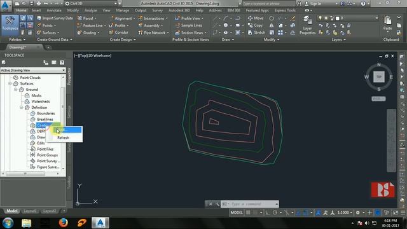Select the Corridor tool
Viewport: 407px width, 229px height.
119,32
